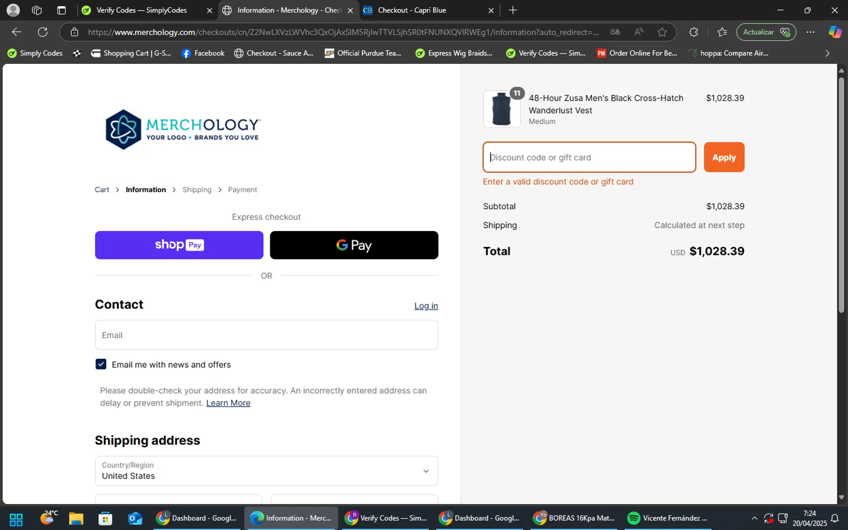Select Information - Merchology browser tab
Viewport: 848px width, 530px height.
(x=288, y=10)
